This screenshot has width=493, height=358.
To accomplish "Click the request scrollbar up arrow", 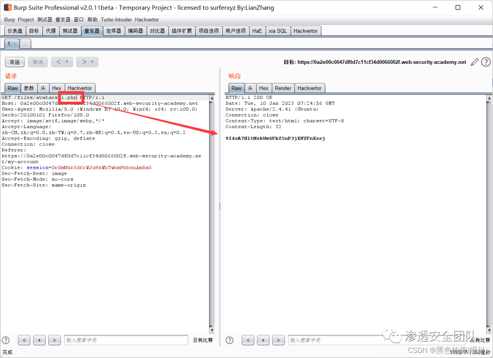I will (x=212, y=98).
